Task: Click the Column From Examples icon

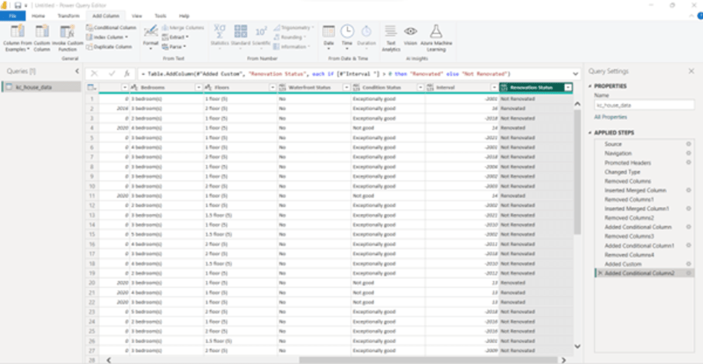Action: point(18,33)
